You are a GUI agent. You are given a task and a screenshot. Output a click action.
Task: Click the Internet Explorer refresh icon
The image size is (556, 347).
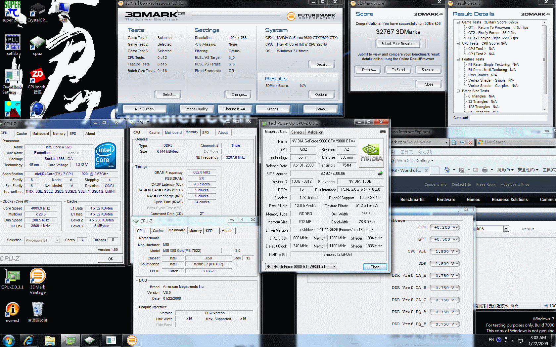pyautogui.click(x=462, y=142)
